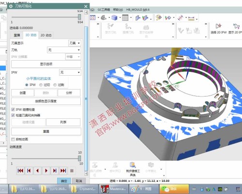Click the shaded blue cube rendering icon

114,17
